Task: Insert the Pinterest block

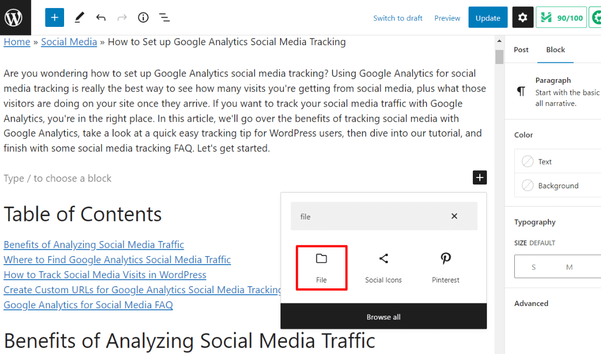Action: [445, 266]
